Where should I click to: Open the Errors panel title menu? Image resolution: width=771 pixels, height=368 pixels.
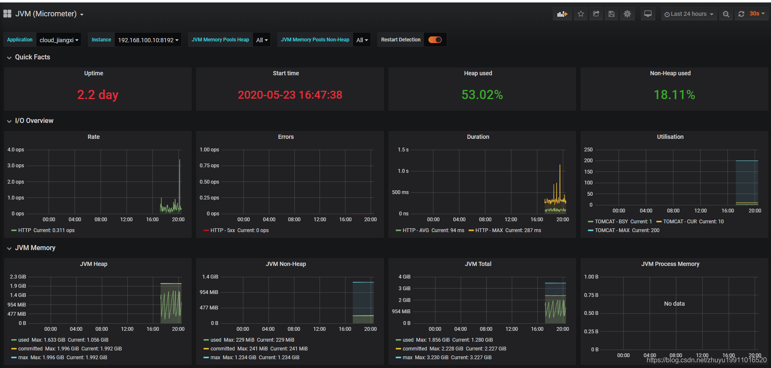pos(286,137)
